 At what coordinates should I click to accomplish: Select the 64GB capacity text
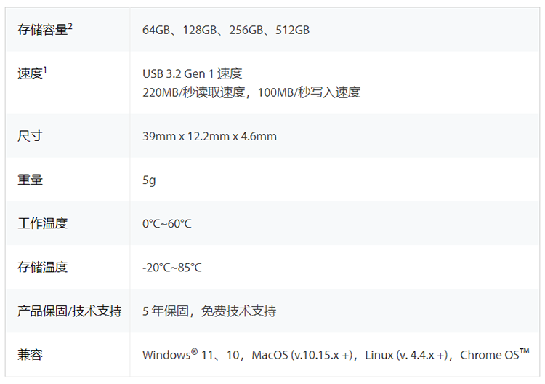(156, 30)
